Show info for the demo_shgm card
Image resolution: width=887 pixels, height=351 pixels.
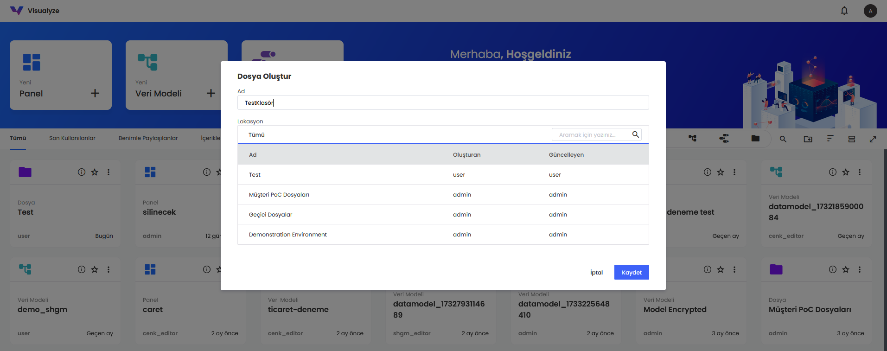click(82, 269)
